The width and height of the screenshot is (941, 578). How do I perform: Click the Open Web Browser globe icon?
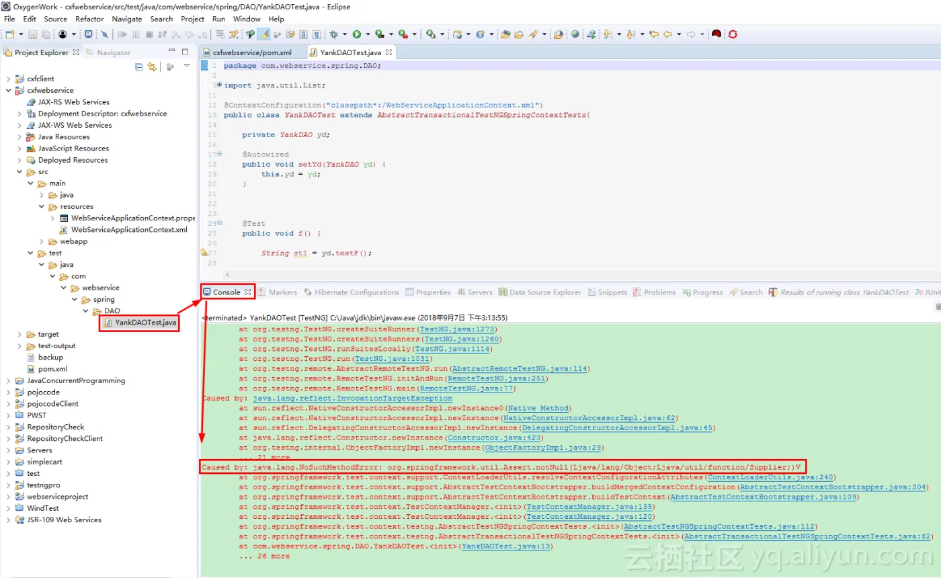pos(575,34)
